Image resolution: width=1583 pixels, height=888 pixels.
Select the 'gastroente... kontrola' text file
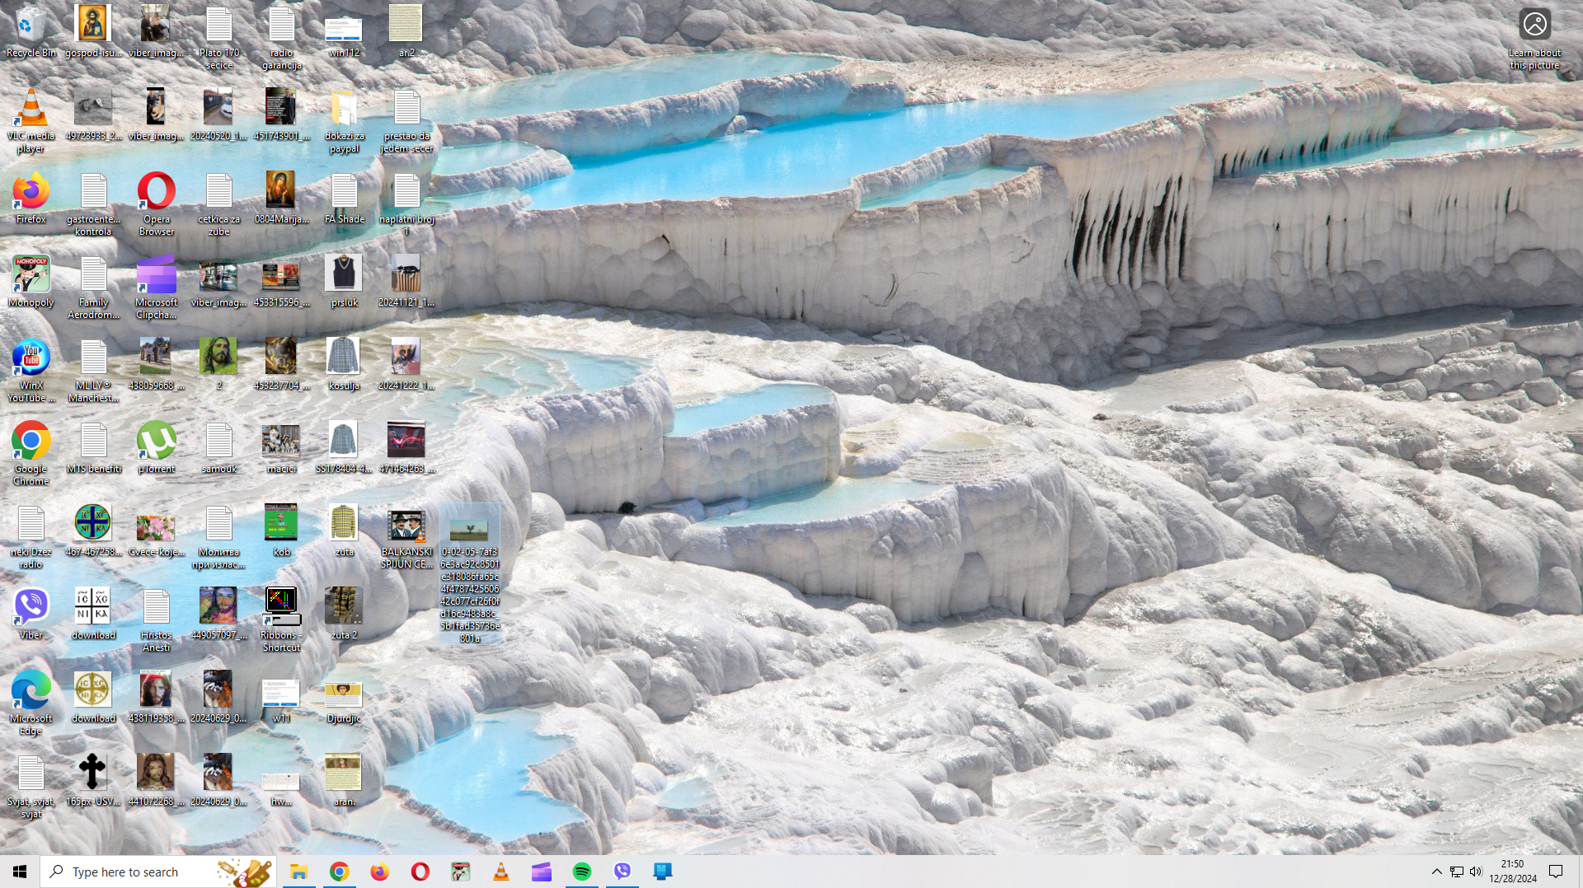pos(93,204)
